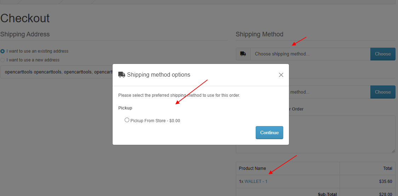Click inside the order comments text area

coord(342,134)
